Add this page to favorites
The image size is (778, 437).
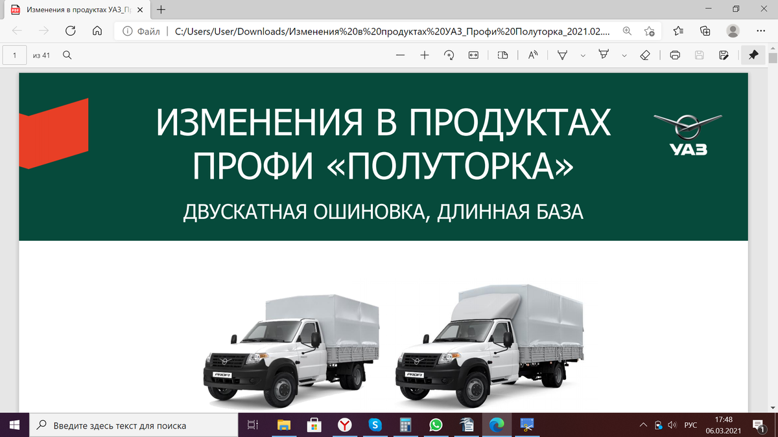(649, 30)
